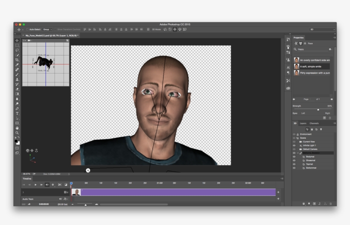Open the My_Fuse_Model(1).psd document tab
Image resolution: width=350 pixels, height=225 pixels.
point(52,35)
